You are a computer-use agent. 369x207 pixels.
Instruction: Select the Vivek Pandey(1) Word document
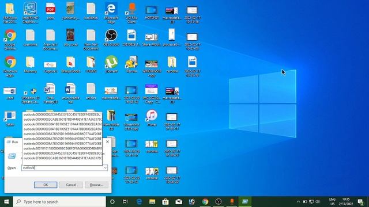[50, 93]
